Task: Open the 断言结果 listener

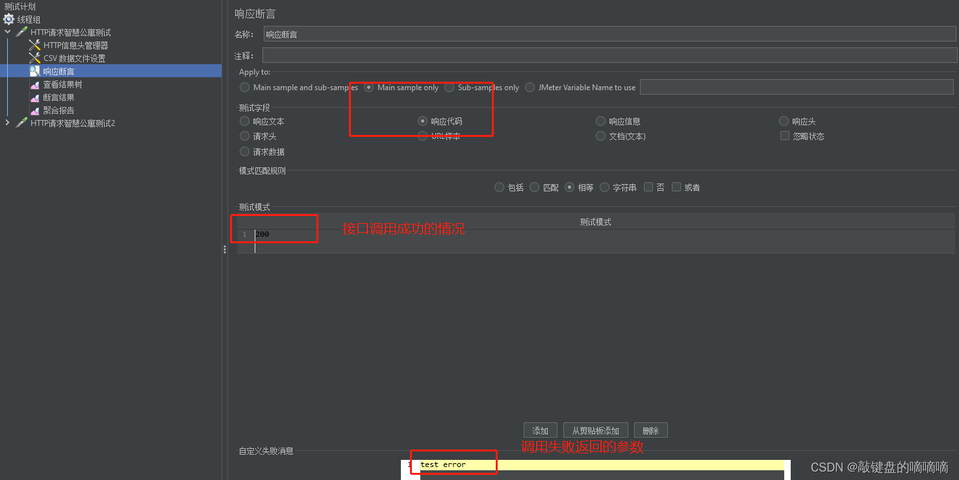Action: [x=58, y=97]
